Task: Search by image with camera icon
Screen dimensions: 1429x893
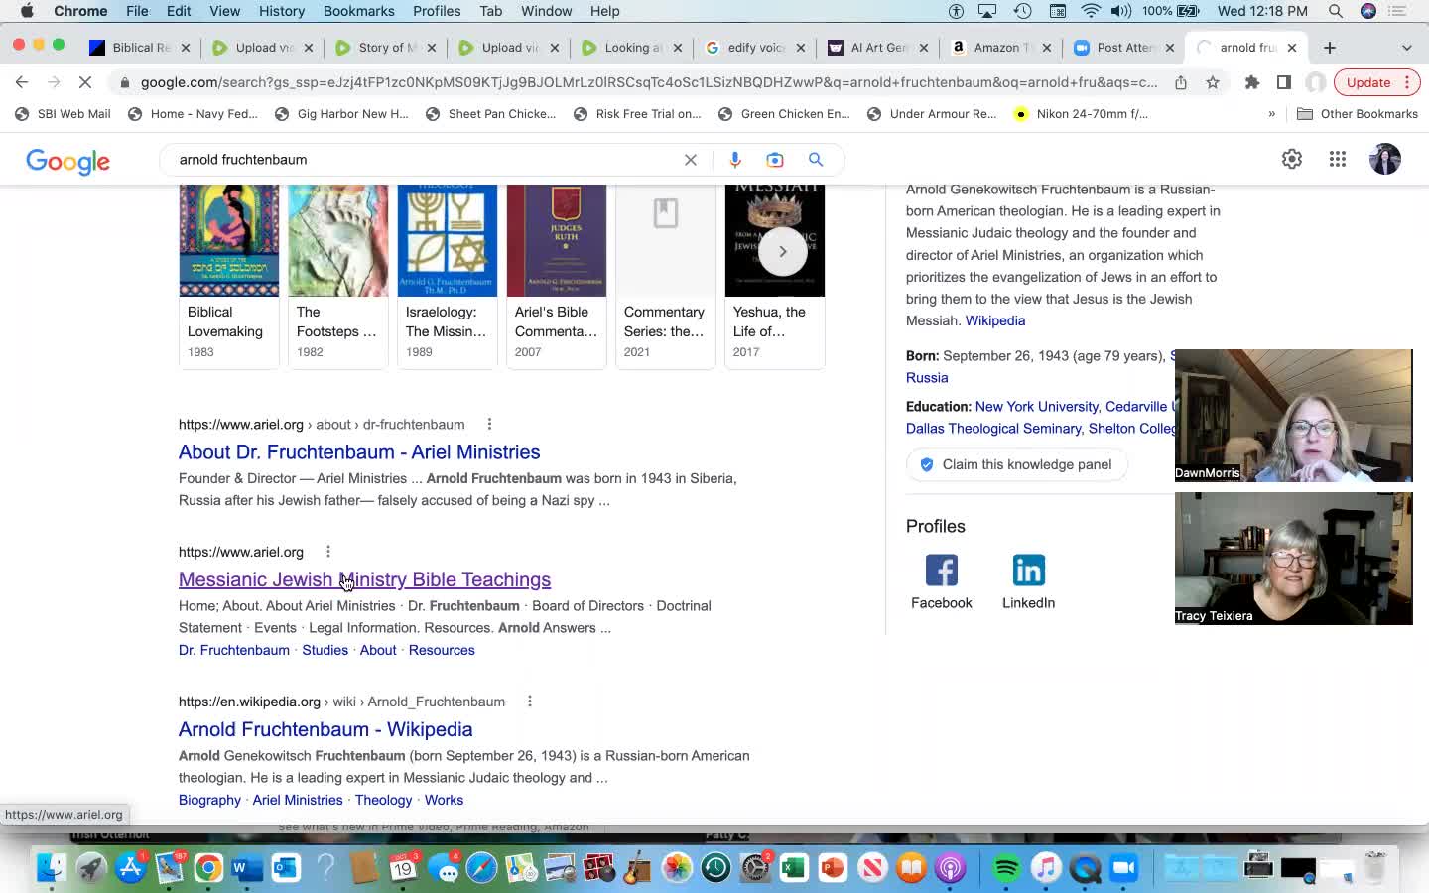Action: (775, 160)
